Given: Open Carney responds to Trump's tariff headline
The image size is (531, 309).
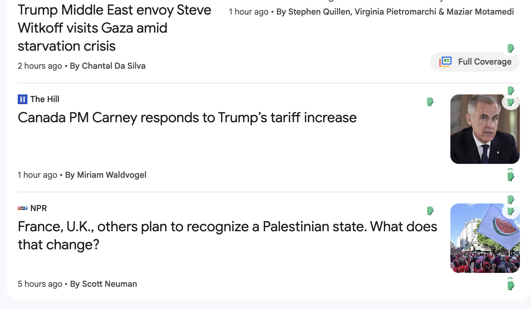Looking at the screenshot, I should coord(187,118).
